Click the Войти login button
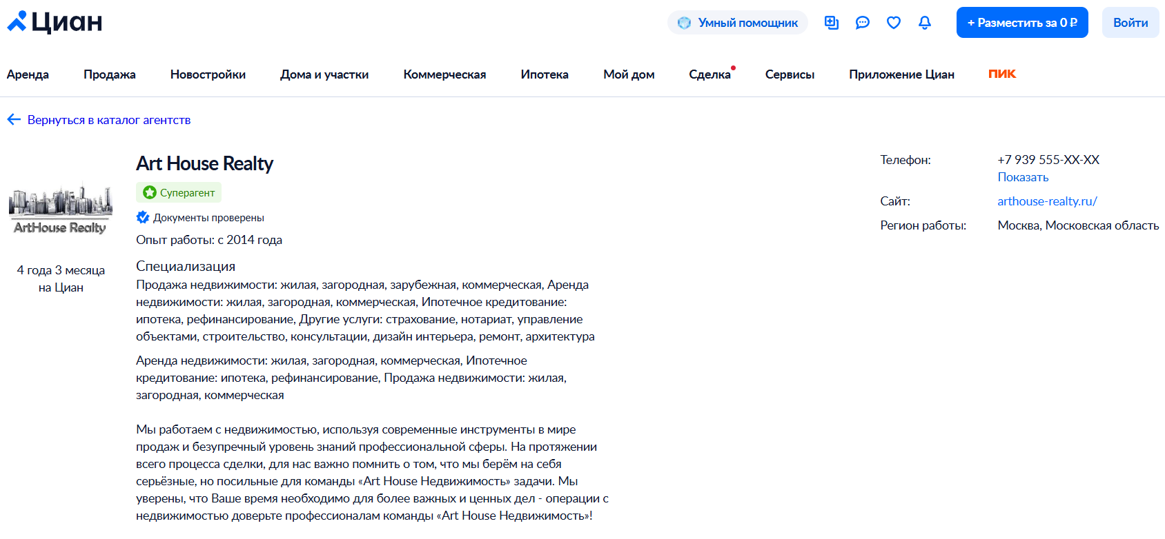1165x539 pixels. pos(1130,23)
